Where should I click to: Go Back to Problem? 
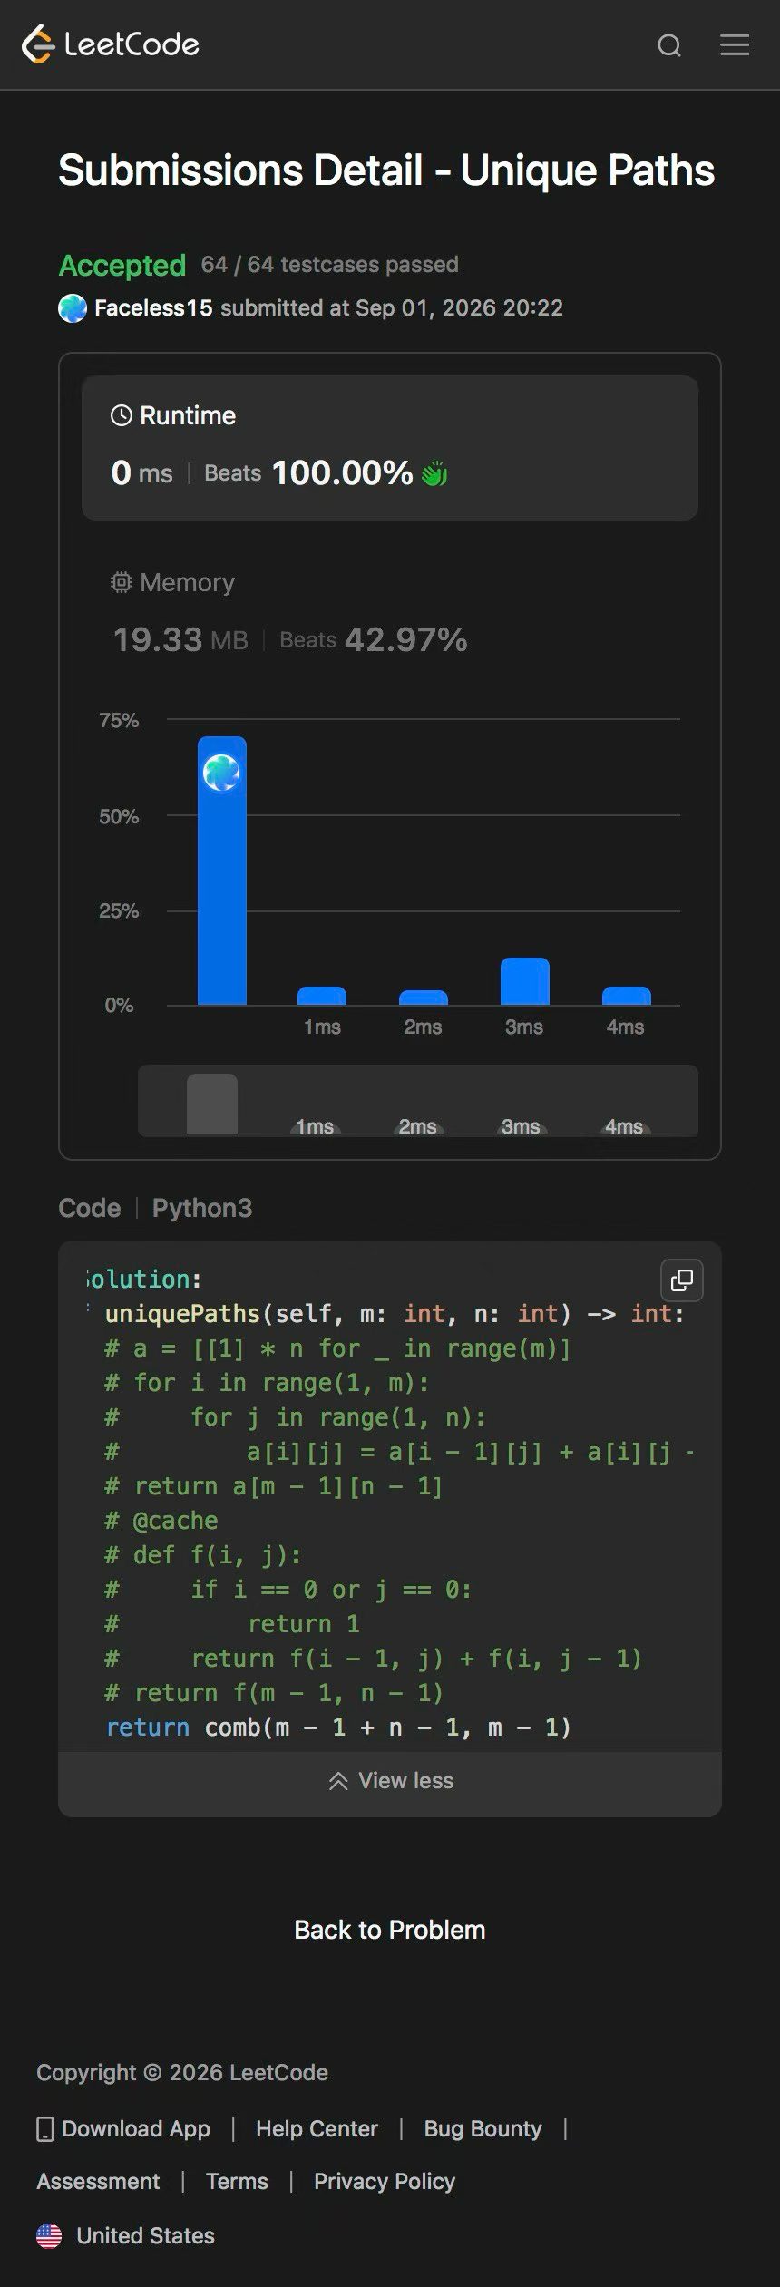click(390, 1930)
